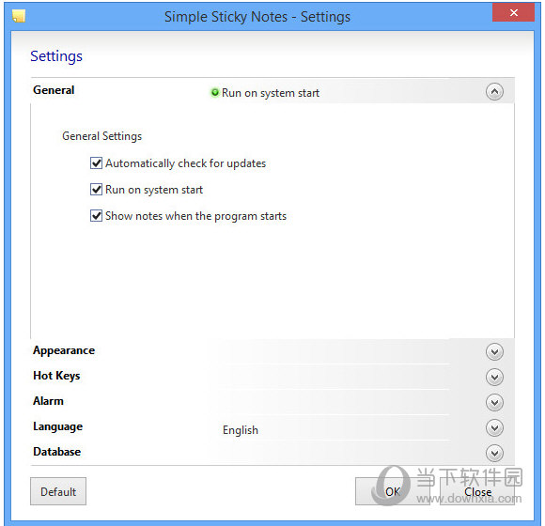The height and width of the screenshot is (526, 545).
Task: Toggle the Run on system start checkbox
Action: click(x=96, y=190)
